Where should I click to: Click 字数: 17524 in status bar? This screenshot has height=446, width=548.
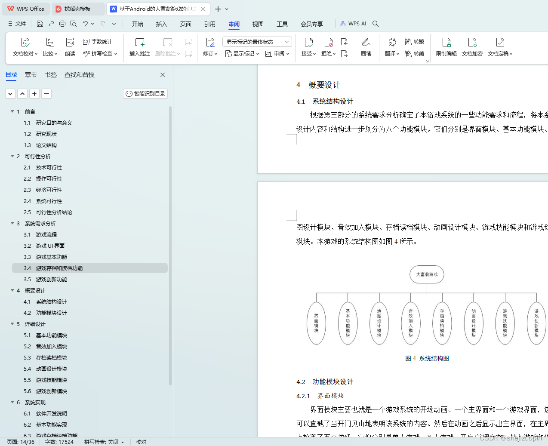point(59,442)
